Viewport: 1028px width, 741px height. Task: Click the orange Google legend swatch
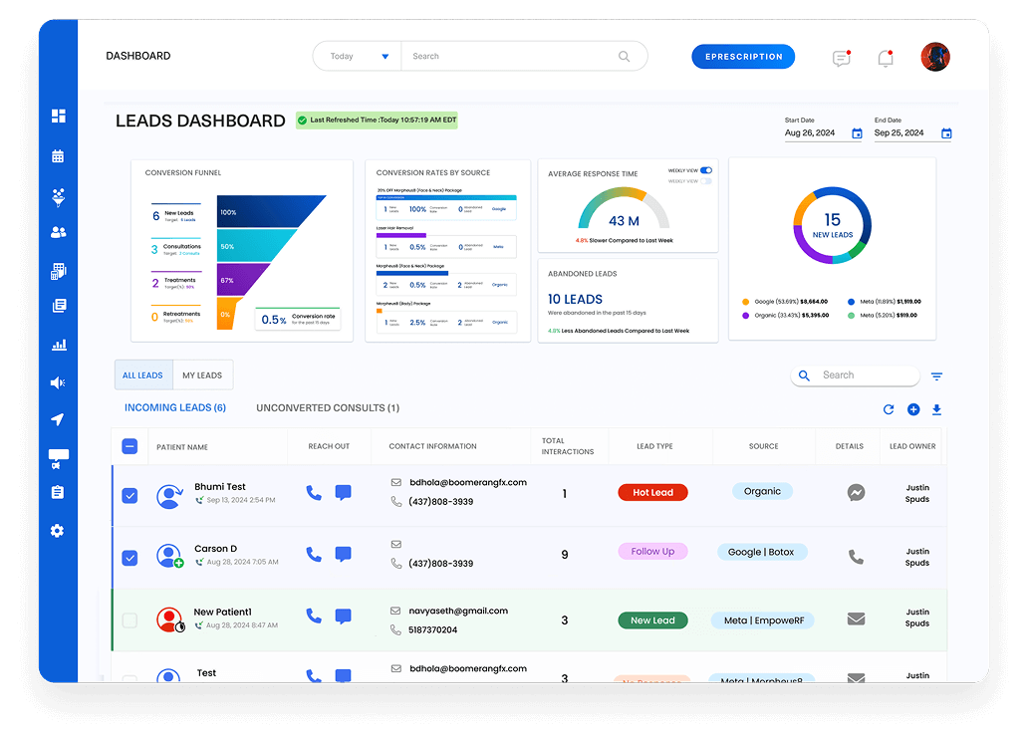pos(745,302)
